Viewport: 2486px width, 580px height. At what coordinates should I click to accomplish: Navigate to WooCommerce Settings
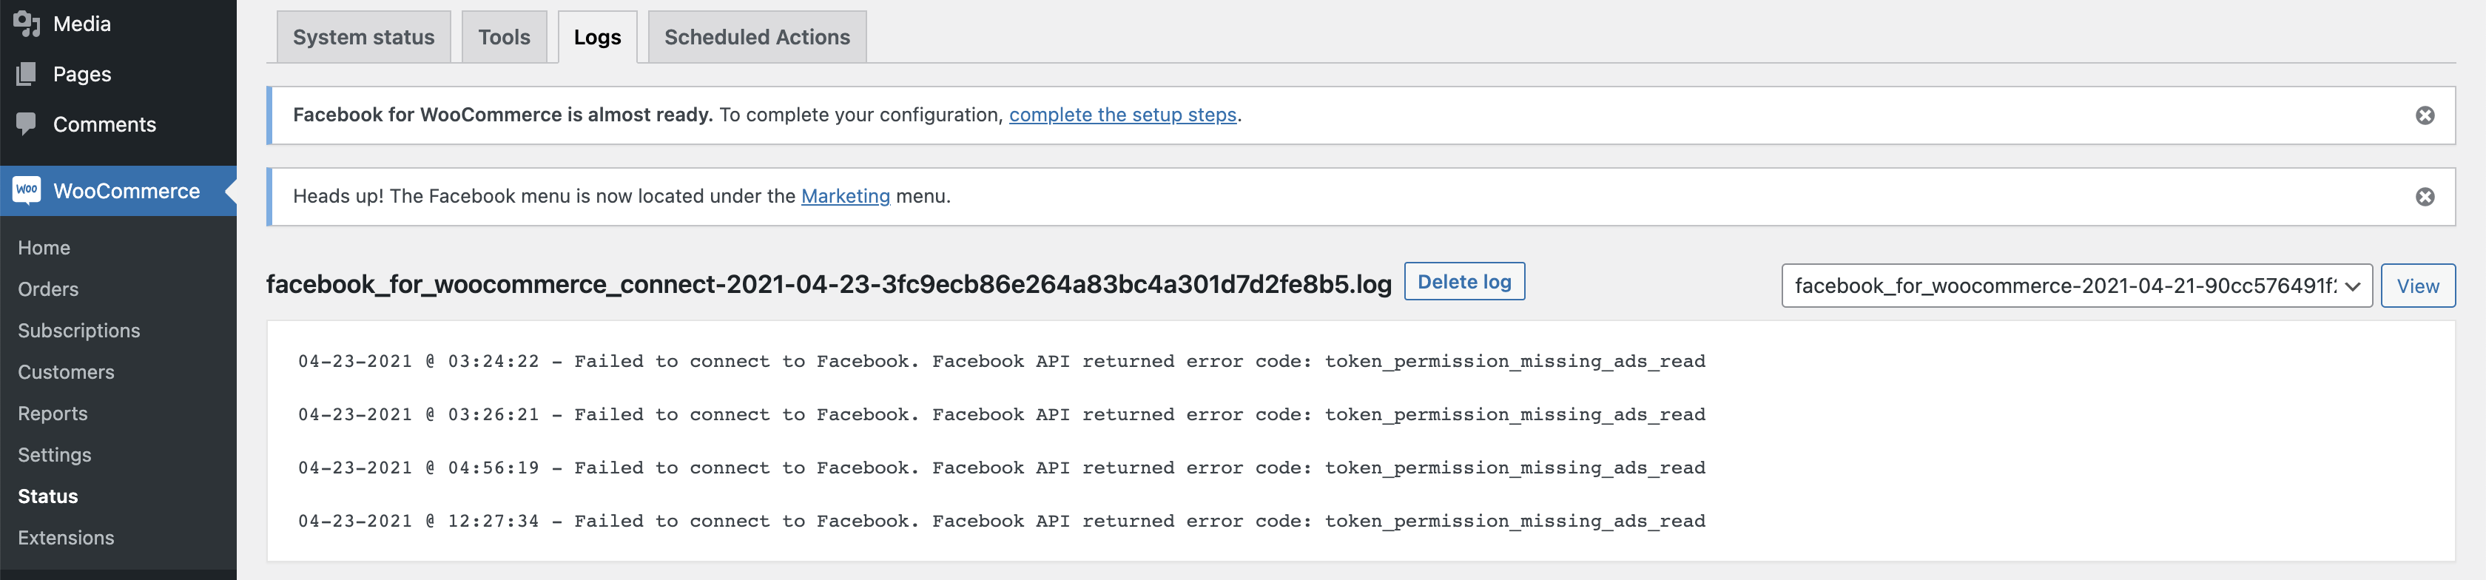(x=54, y=454)
